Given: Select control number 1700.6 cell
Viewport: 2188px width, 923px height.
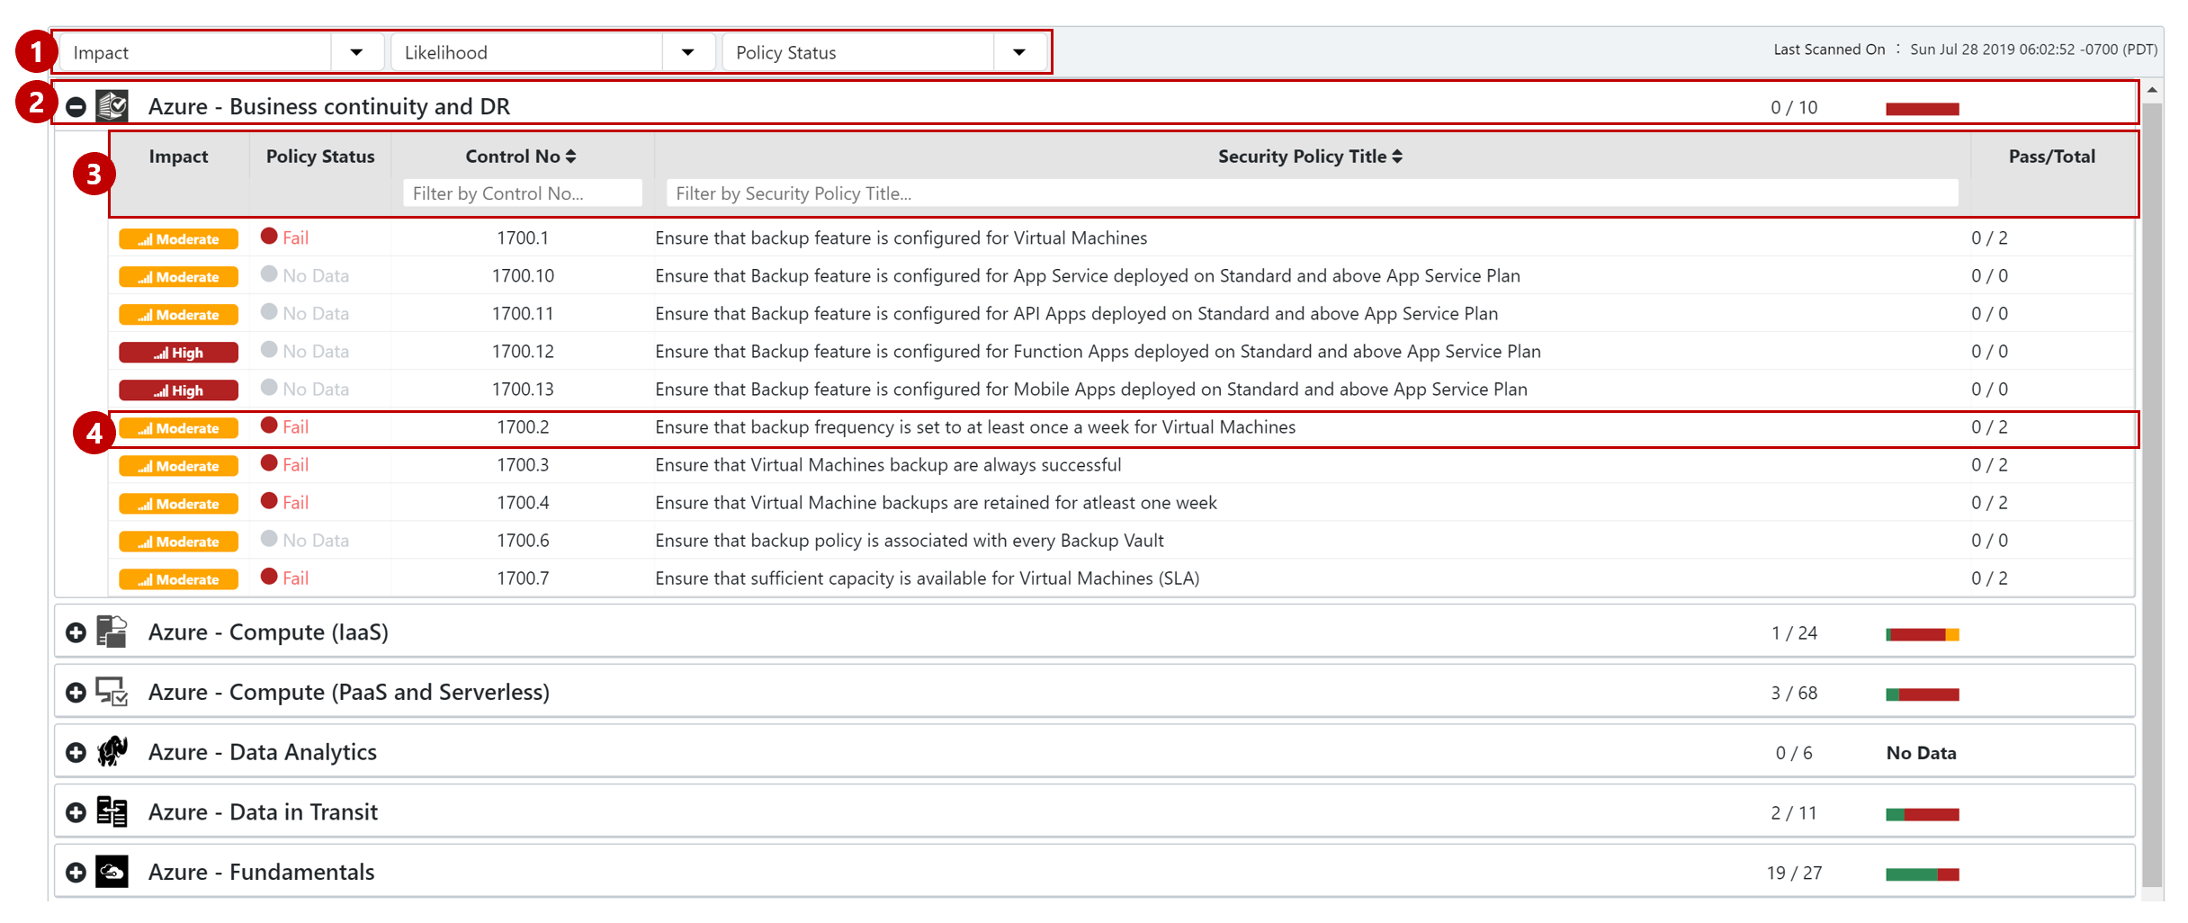Looking at the screenshot, I should [523, 540].
